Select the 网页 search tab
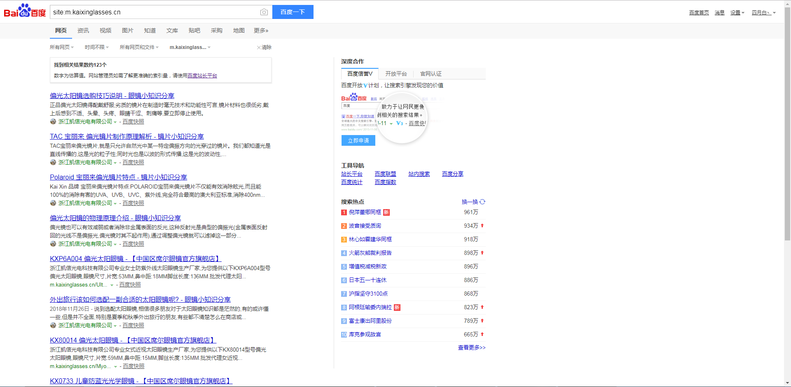The image size is (791, 387). (x=61, y=30)
